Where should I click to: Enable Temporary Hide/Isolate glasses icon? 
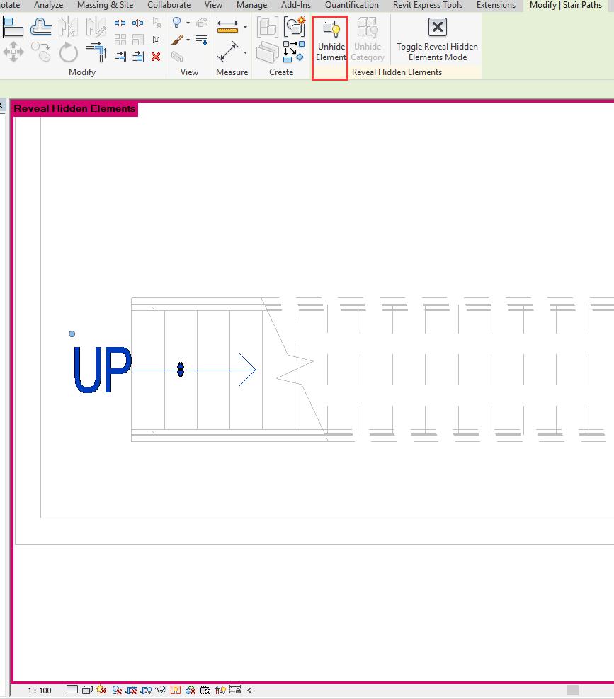161,689
